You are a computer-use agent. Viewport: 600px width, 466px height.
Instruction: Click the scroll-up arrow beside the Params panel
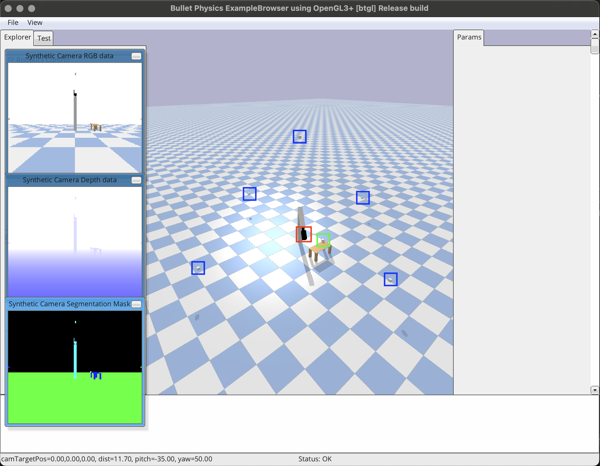595,34
